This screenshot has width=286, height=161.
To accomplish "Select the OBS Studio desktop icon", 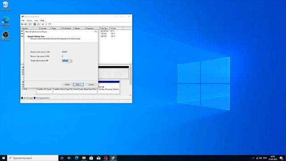I will (5, 36).
